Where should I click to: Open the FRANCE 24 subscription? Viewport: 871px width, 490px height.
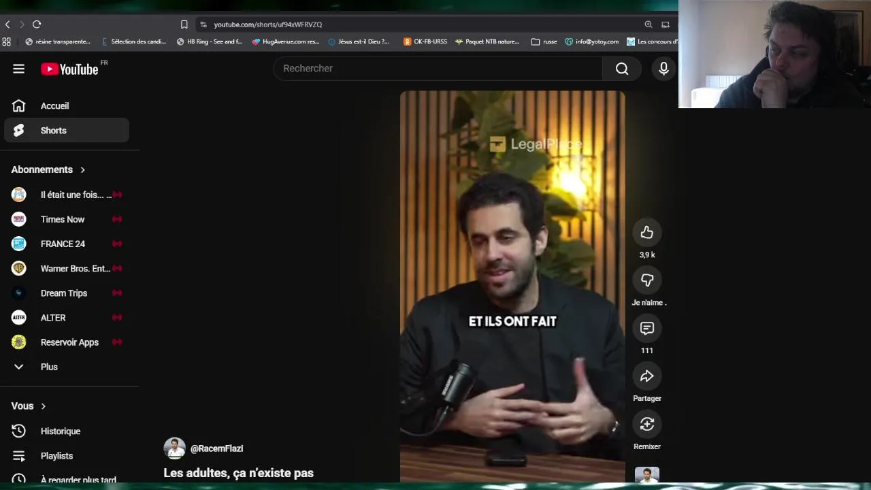pyautogui.click(x=67, y=244)
